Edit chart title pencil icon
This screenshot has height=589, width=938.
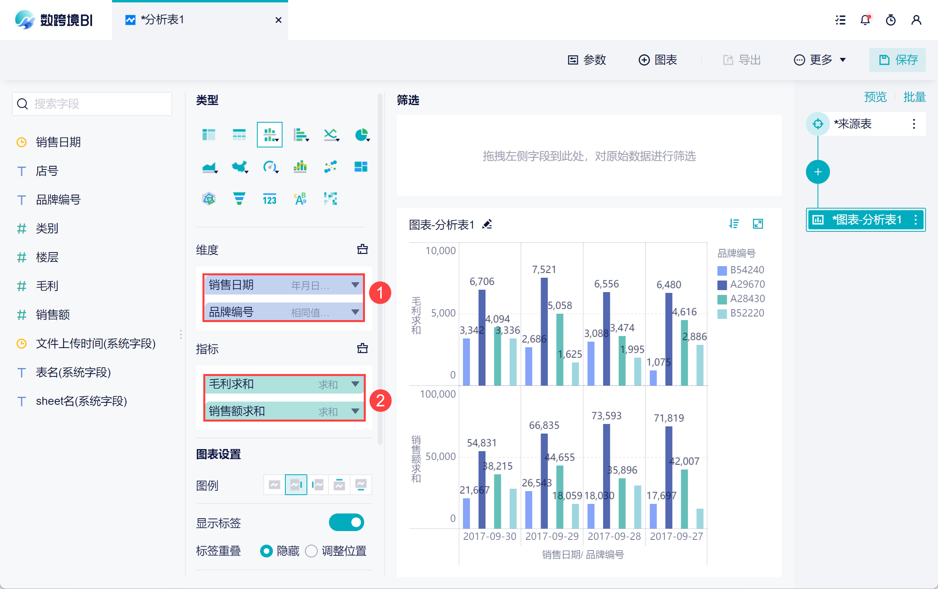click(487, 224)
